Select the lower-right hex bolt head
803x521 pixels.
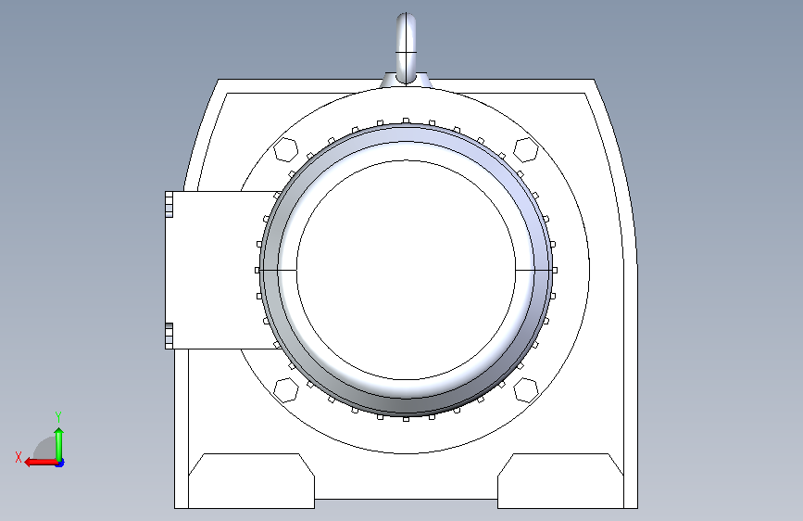[x=526, y=389]
